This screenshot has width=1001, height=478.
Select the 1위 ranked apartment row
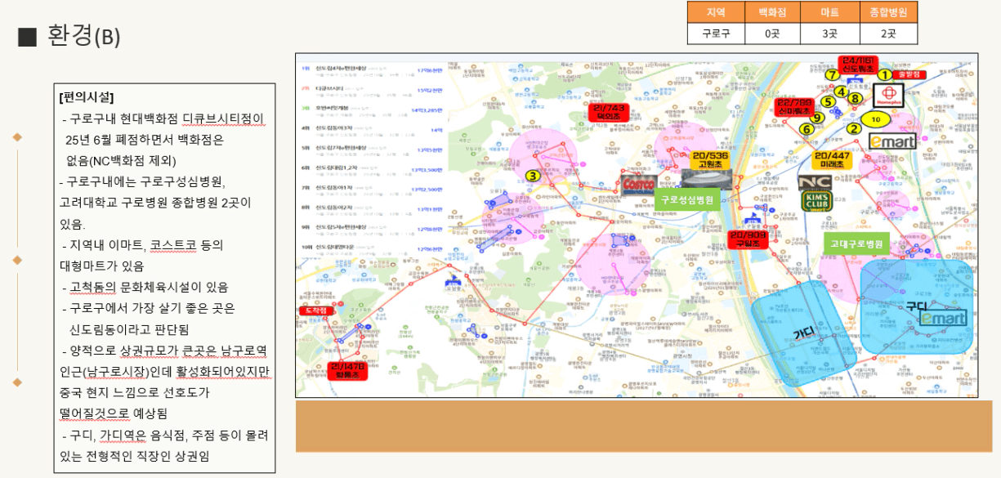point(372,69)
